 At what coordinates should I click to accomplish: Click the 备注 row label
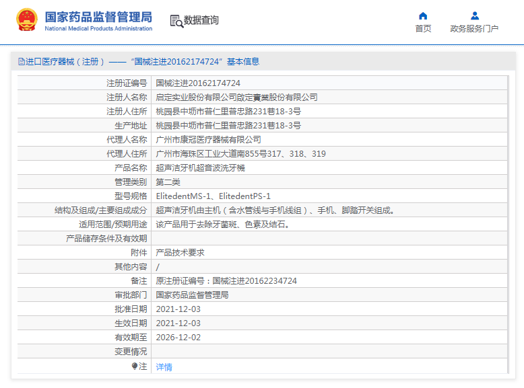click(139, 281)
